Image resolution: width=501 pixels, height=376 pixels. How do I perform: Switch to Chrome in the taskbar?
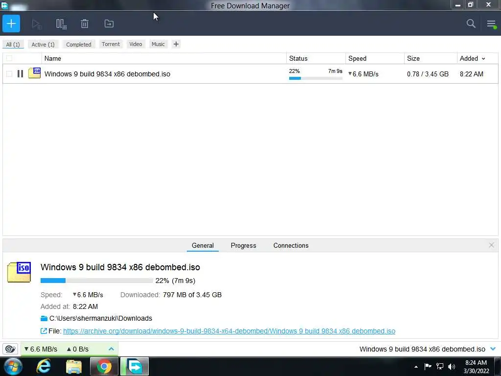point(104,366)
